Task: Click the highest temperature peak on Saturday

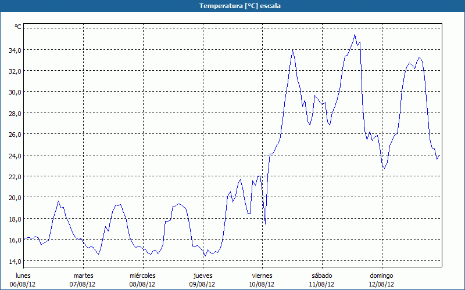Action: tap(355, 35)
